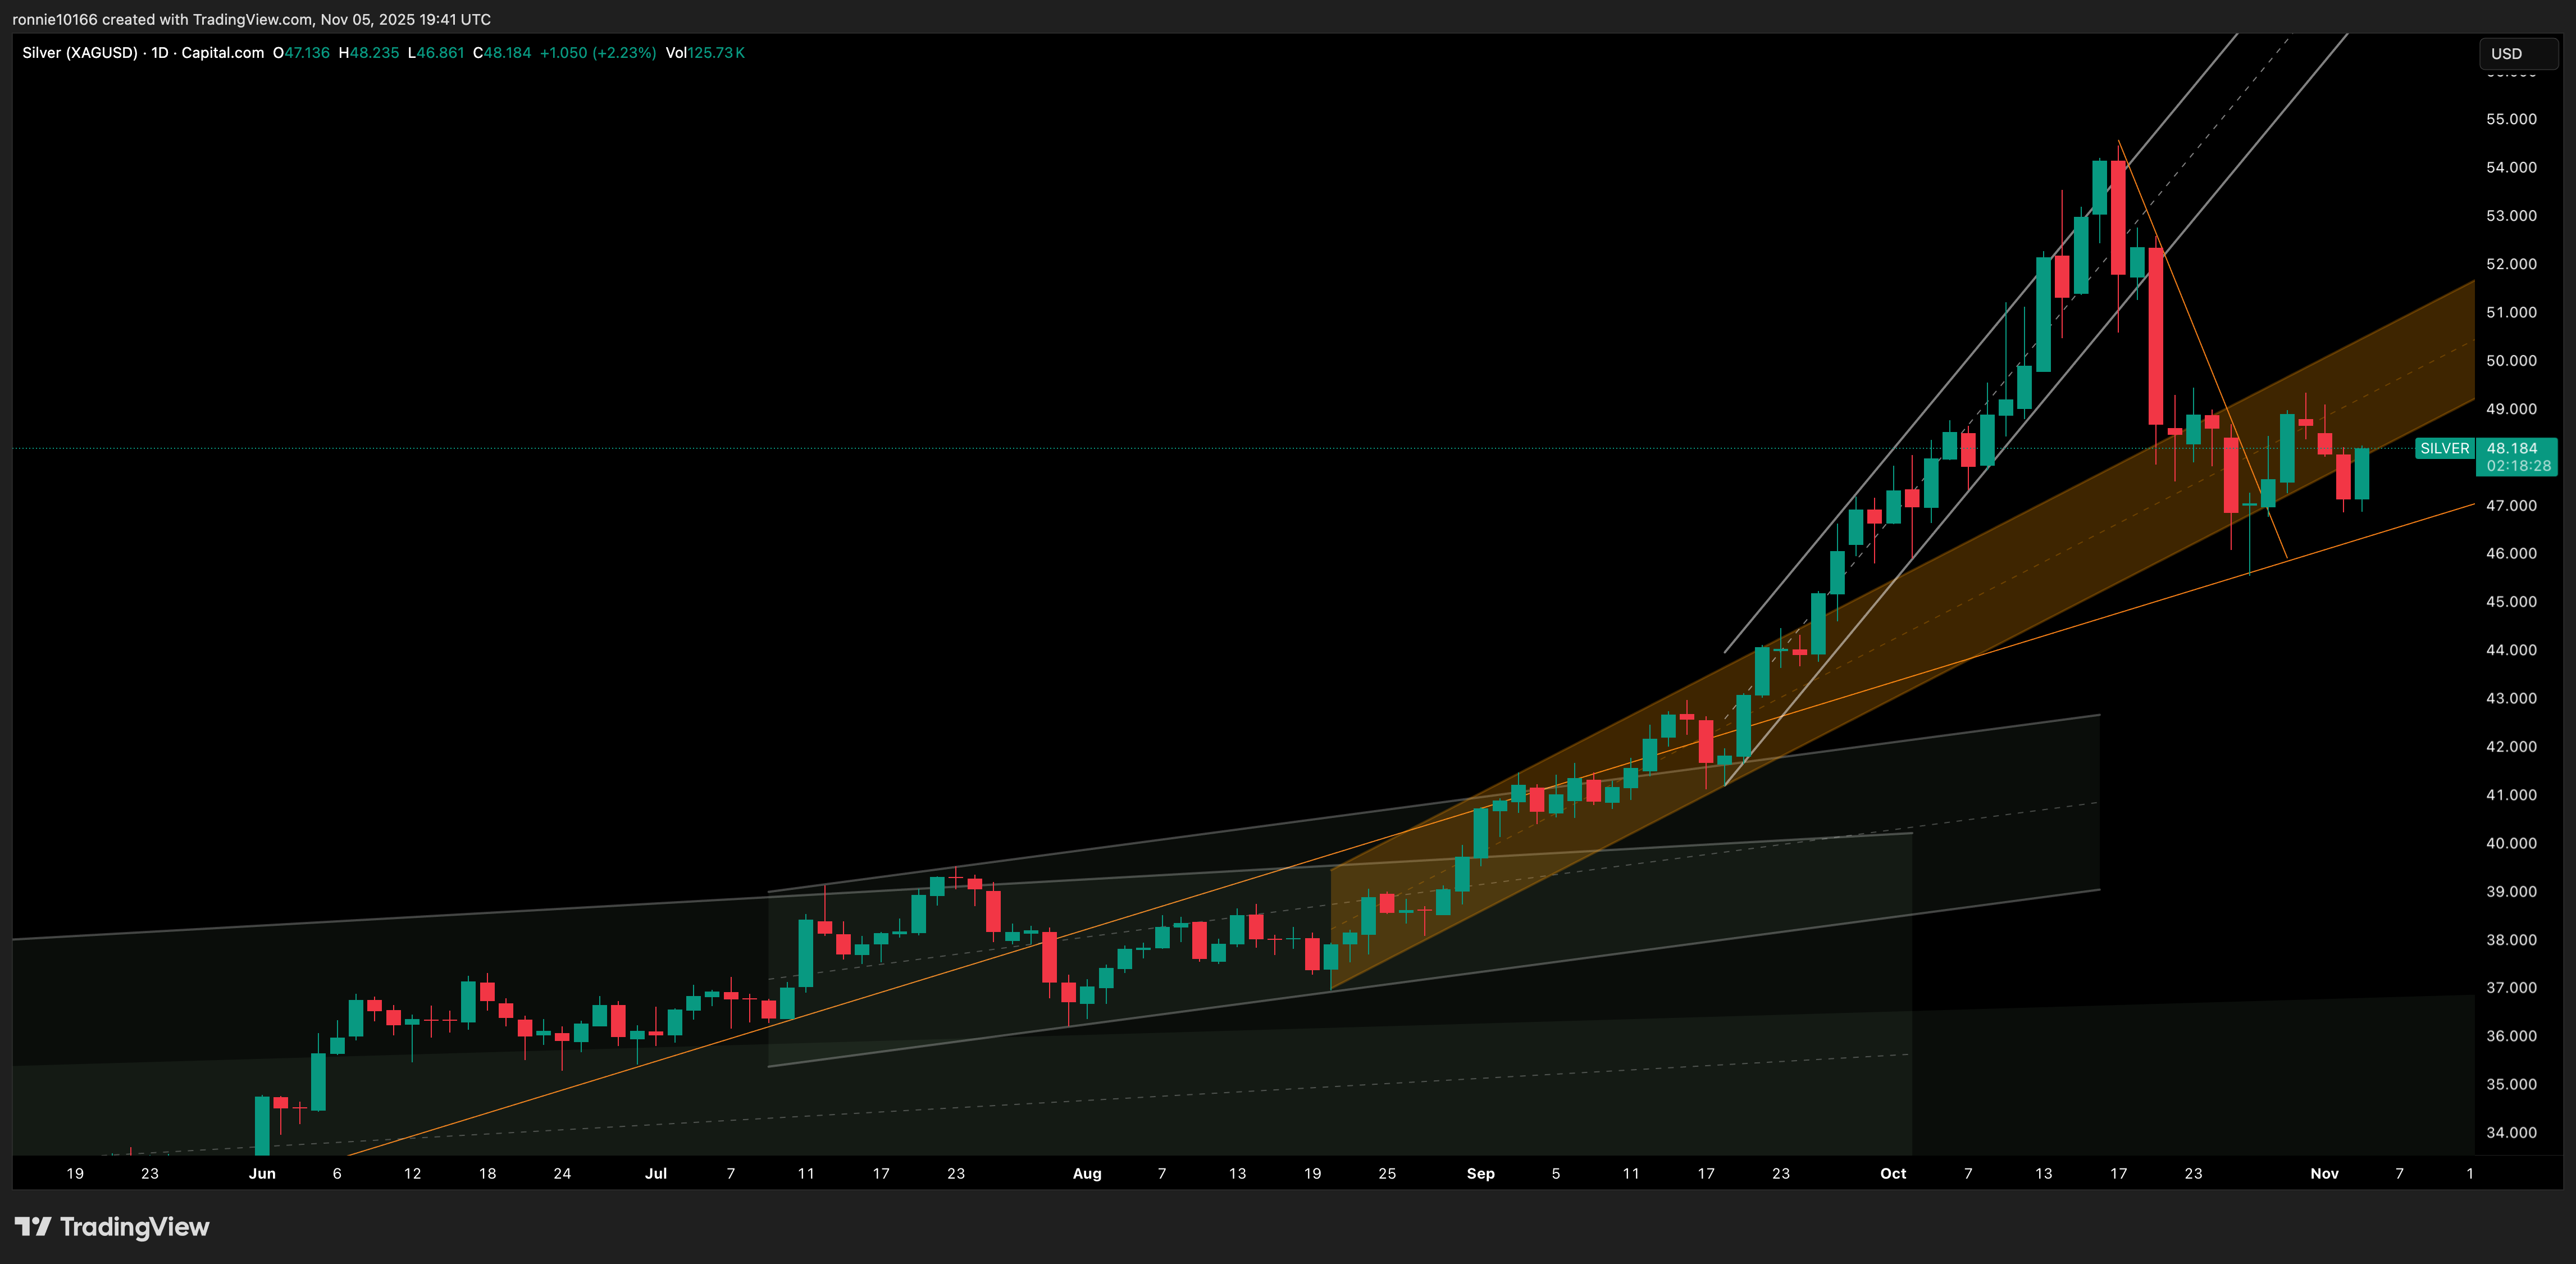Select the 48.184 current price label
Screen dimensions: 2576x1264
pyautogui.click(x=2511, y=448)
